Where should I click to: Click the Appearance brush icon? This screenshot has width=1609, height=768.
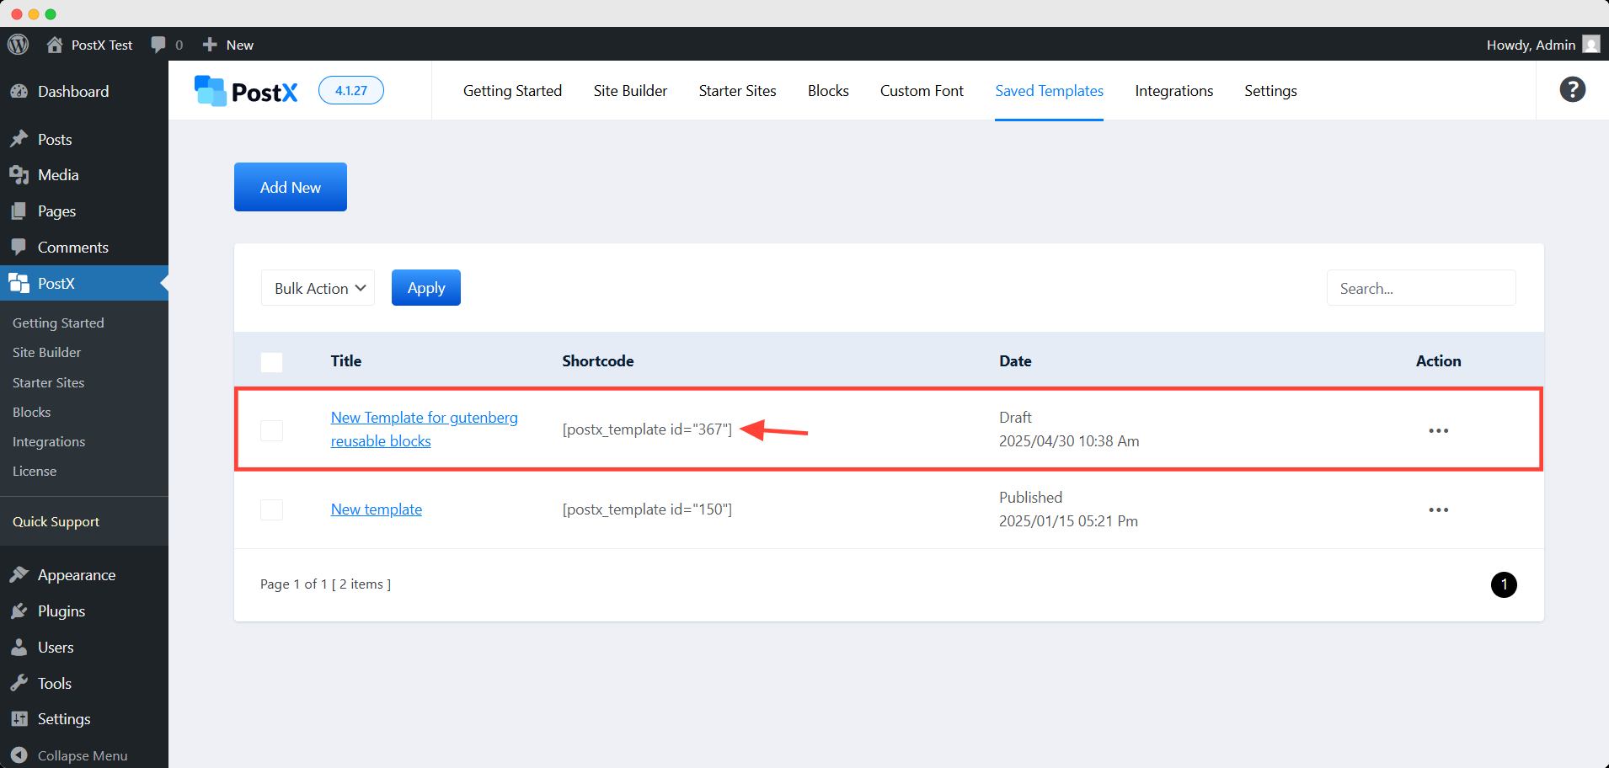19,575
